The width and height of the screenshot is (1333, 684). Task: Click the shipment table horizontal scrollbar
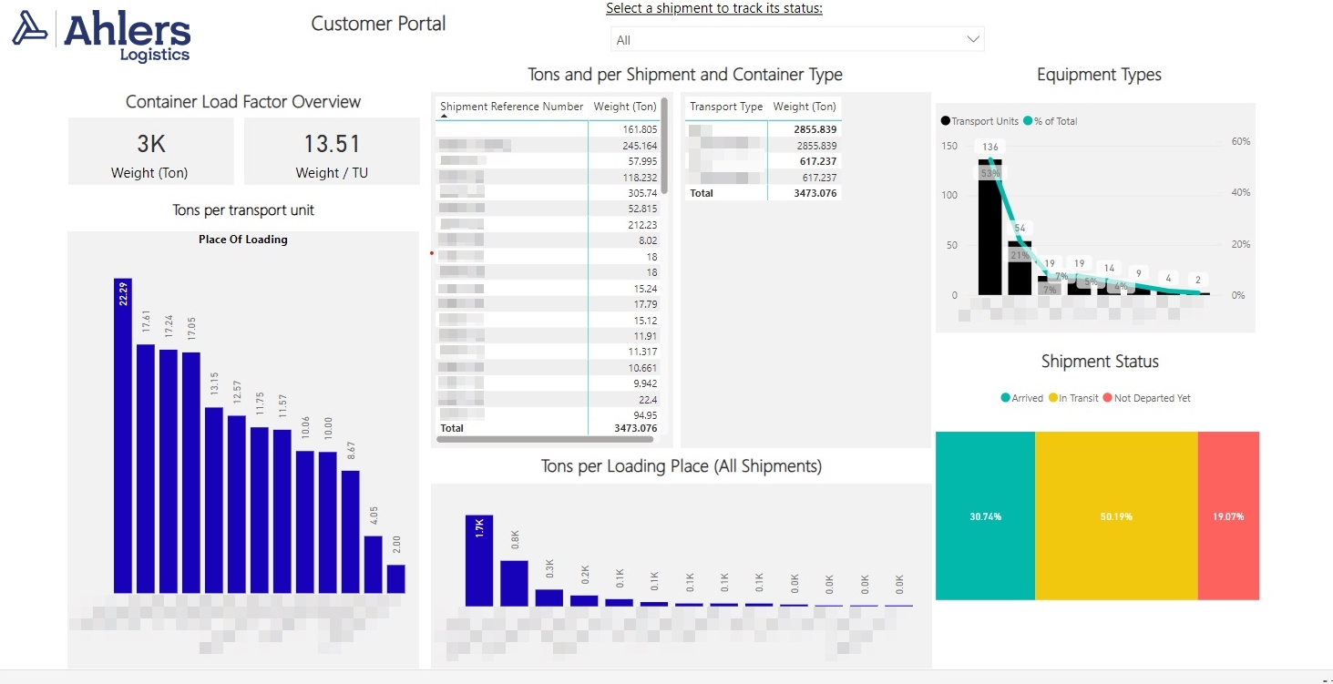tap(547, 439)
